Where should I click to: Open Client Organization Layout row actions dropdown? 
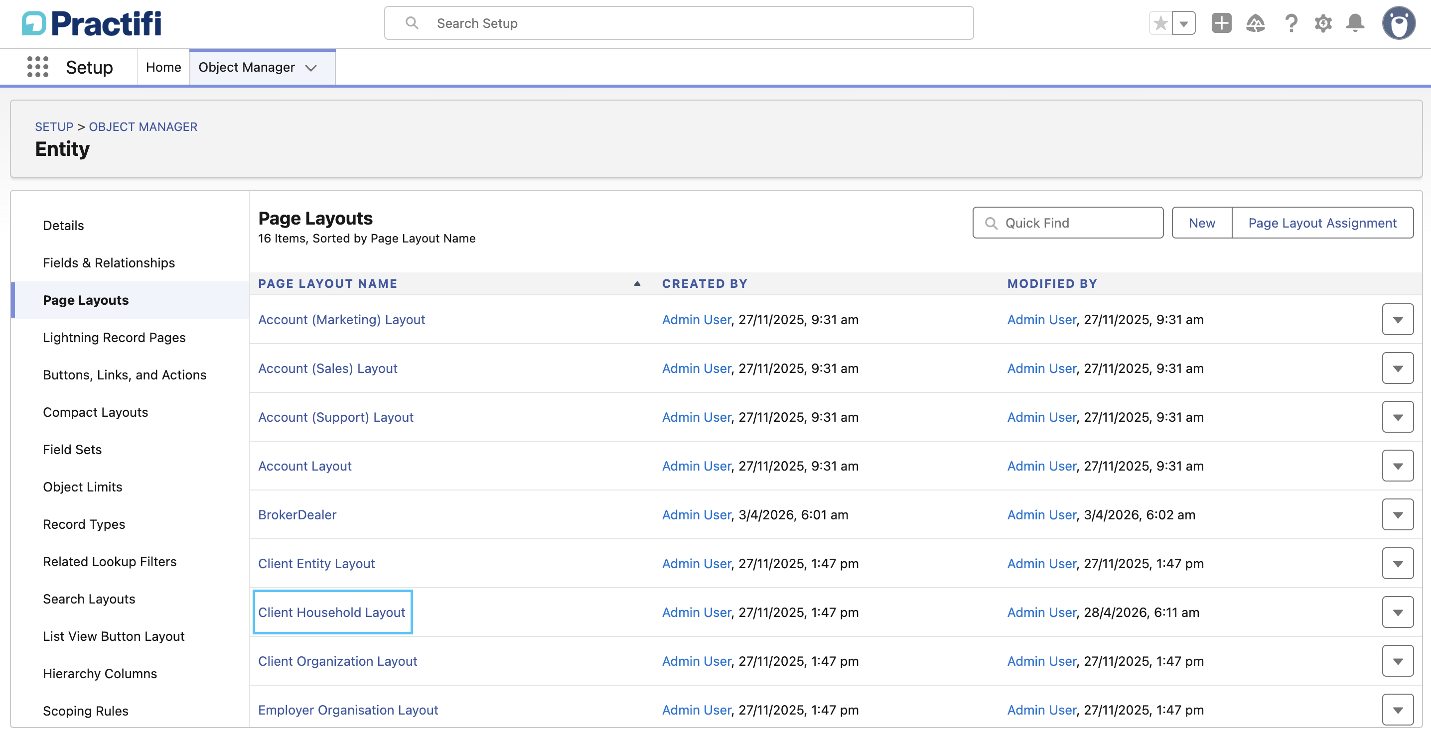(x=1398, y=661)
